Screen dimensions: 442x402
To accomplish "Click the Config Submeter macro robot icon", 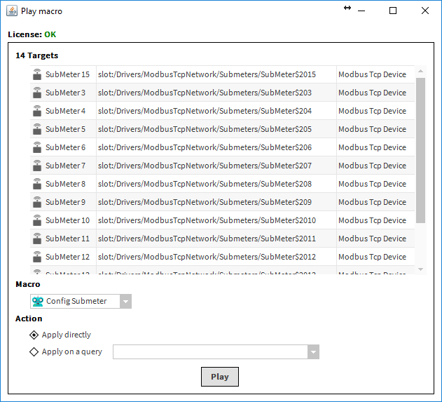I will [38, 301].
